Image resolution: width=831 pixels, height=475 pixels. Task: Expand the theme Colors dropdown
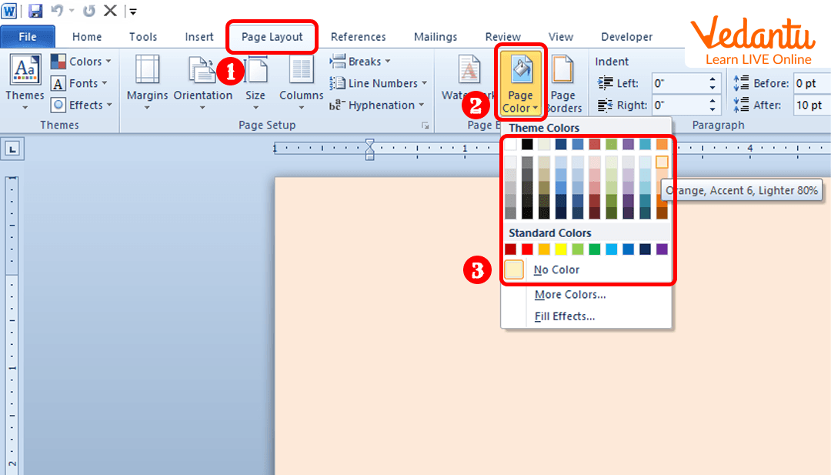pos(82,62)
